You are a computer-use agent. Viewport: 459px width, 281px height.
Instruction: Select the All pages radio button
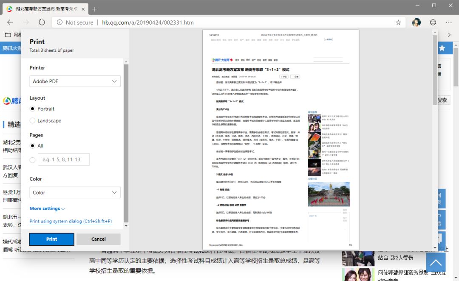coord(33,146)
